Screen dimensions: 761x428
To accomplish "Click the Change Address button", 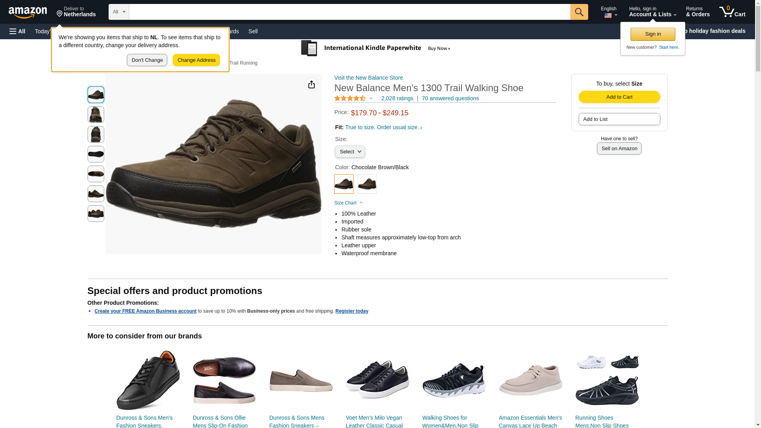I will [196, 60].
